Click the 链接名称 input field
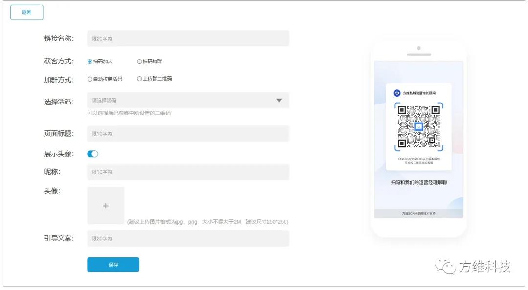The image size is (528, 290). [x=188, y=39]
